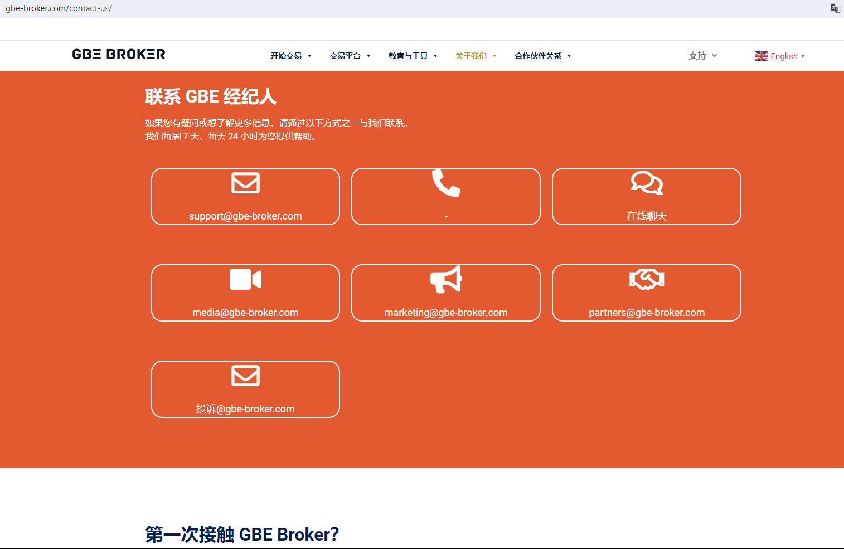844x549 pixels.
Task: Click the handshake partners icon
Action: (647, 279)
